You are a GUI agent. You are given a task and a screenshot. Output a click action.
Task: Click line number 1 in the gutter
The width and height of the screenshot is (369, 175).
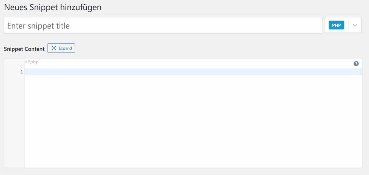click(x=22, y=72)
